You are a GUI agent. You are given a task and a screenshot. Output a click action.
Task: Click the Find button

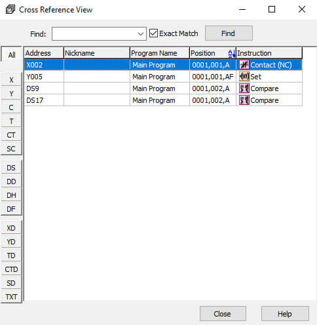[x=229, y=33]
